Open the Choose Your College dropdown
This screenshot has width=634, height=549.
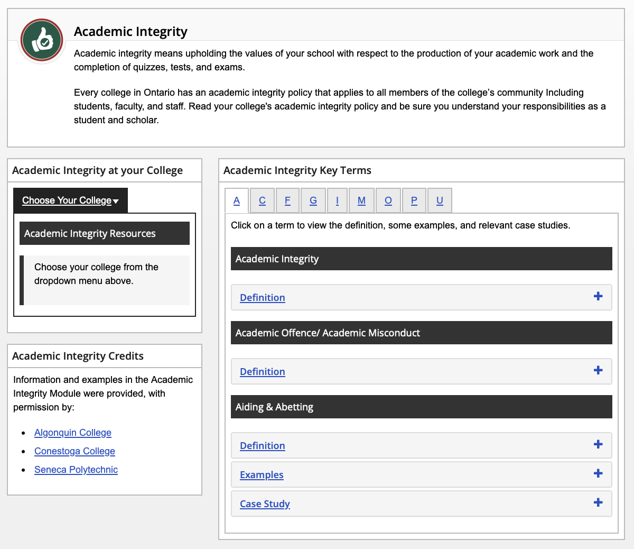pos(70,200)
